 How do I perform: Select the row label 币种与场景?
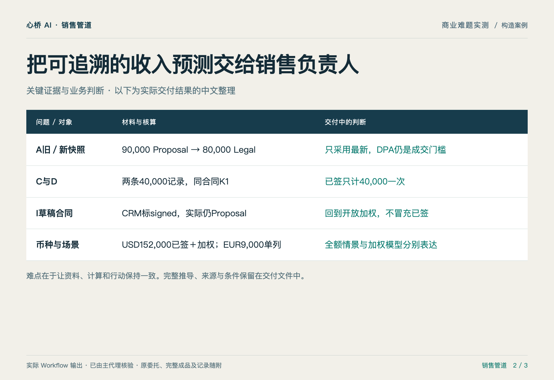coord(57,245)
